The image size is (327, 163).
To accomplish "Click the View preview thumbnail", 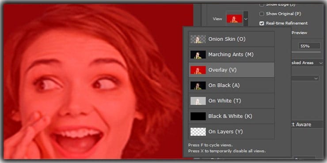I will (x=234, y=19).
